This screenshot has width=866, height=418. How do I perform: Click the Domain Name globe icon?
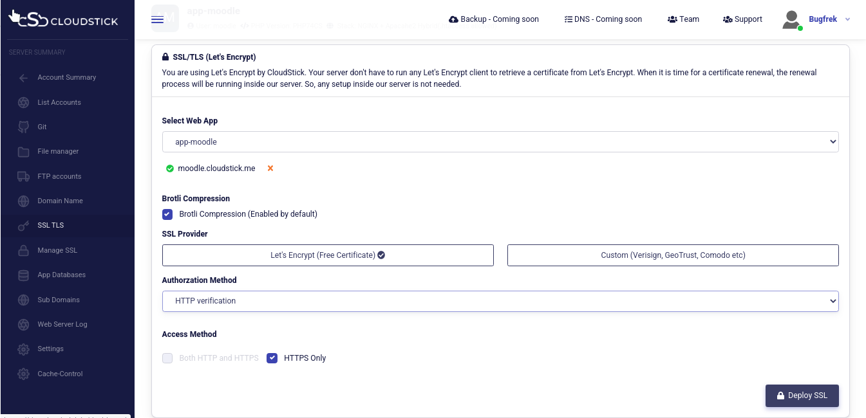coord(24,201)
